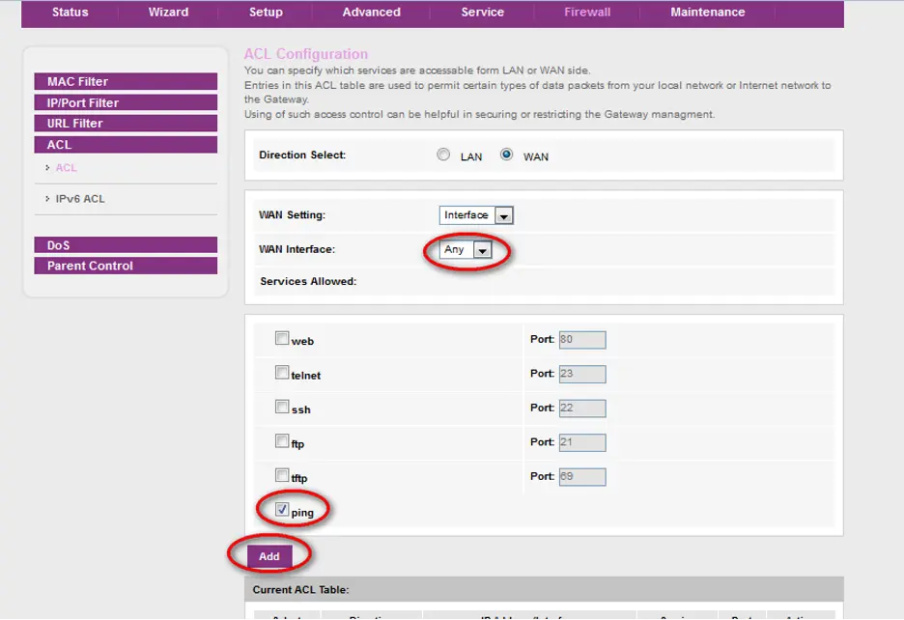Open the Maintenance tab
This screenshot has width=904, height=620.
point(707,13)
